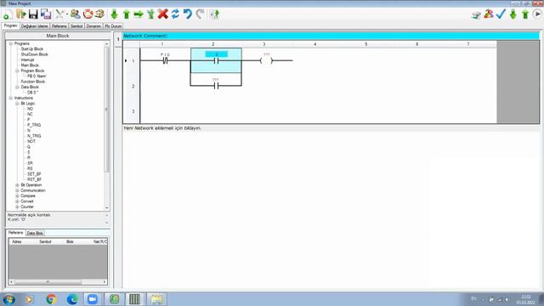The width and height of the screenshot is (544, 306).
Task: Click 'Yeni Network eklemek için tıklayın' link
Action: coord(162,128)
